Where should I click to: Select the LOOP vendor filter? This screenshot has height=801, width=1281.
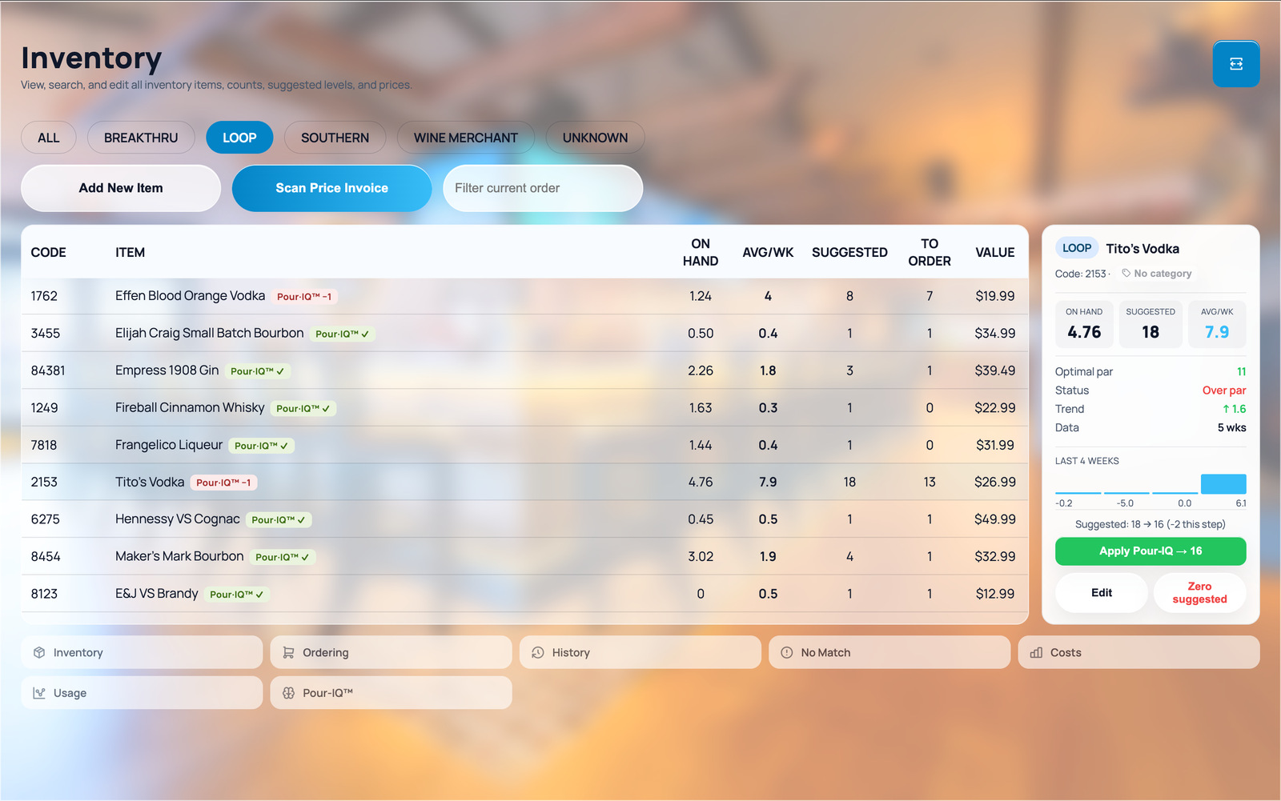click(x=239, y=138)
